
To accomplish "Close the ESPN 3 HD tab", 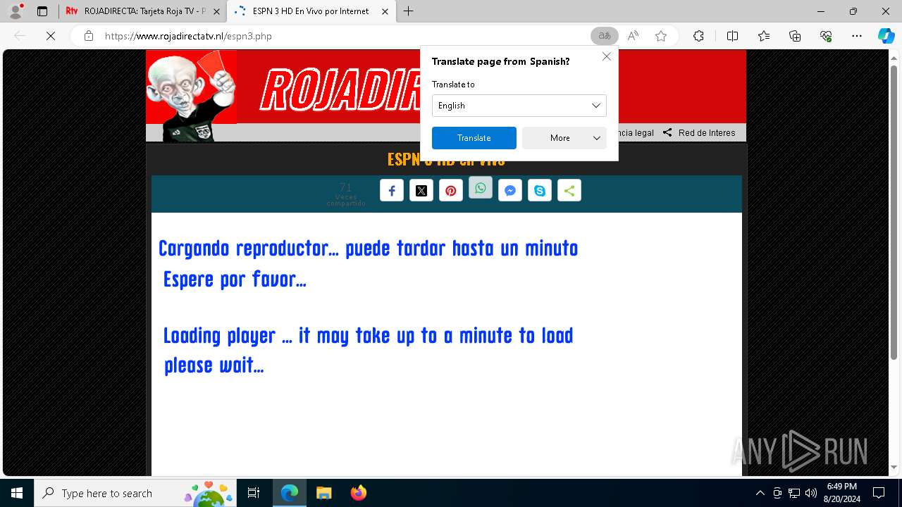I will [385, 11].
